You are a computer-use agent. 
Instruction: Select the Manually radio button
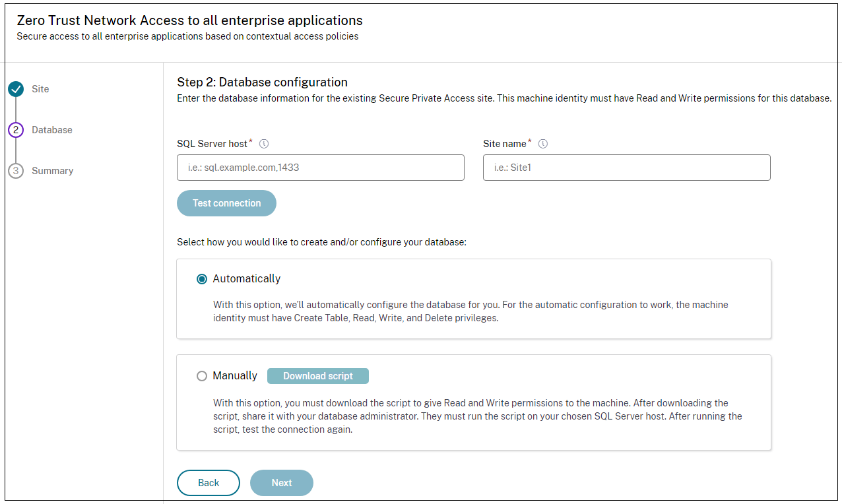(x=202, y=376)
